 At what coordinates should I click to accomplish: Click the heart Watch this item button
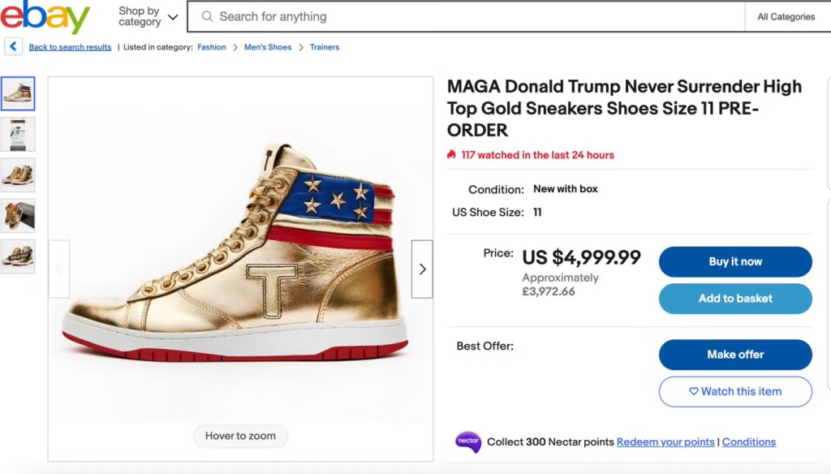click(735, 391)
